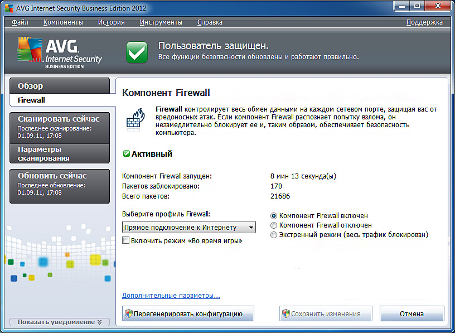
Task: Click Перегенерировать конфигурацию button
Action: pyautogui.click(x=188, y=313)
